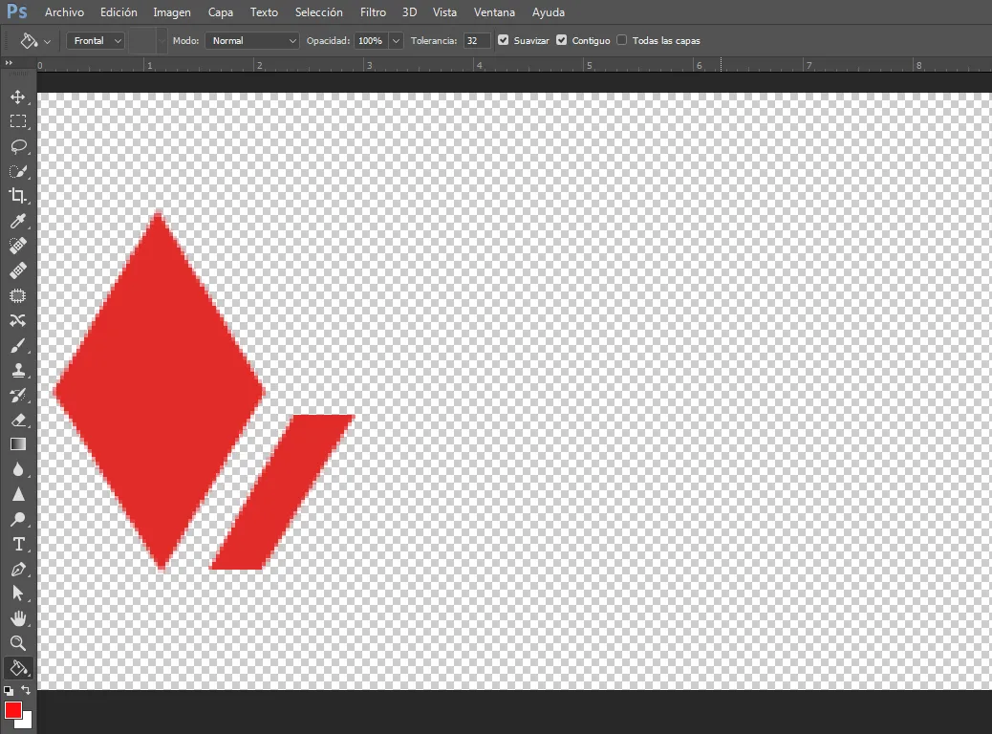Image resolution: width=992 pixels, height=734 pixels.
Task: Open the Opacidad slider arrow
Action: 396,40
